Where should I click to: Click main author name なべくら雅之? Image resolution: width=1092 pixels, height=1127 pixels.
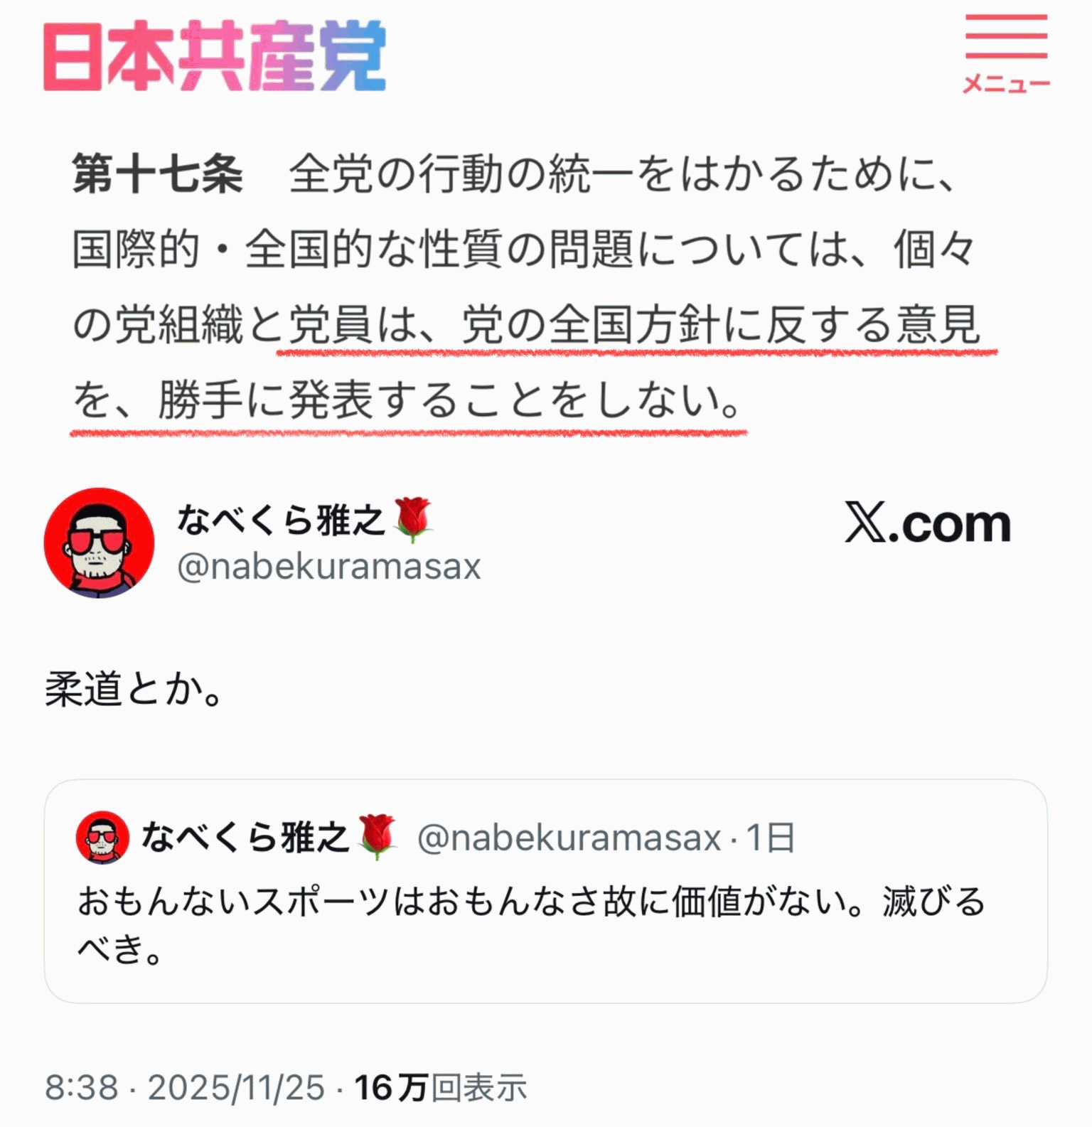pyautogui.click(x=282, y=519)
